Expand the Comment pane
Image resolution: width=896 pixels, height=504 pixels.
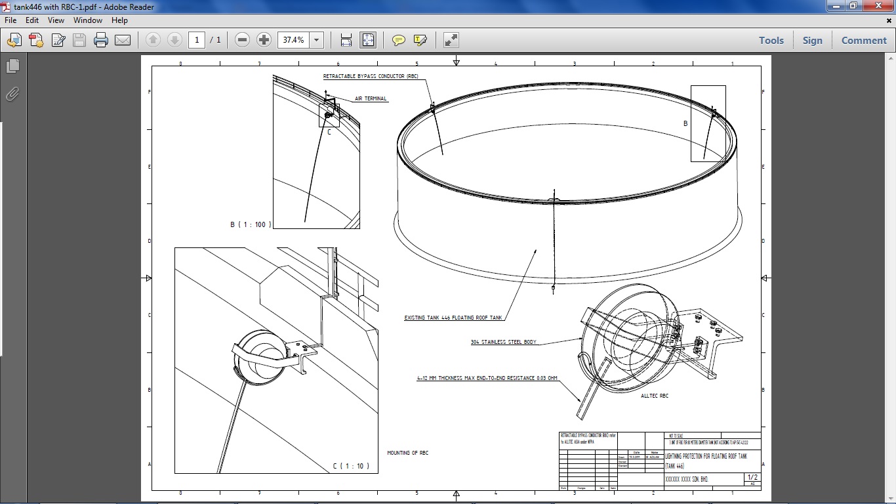click(863, 40)
